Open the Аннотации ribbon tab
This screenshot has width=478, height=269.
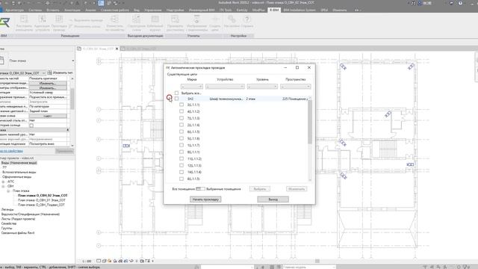tap(72, 10)
